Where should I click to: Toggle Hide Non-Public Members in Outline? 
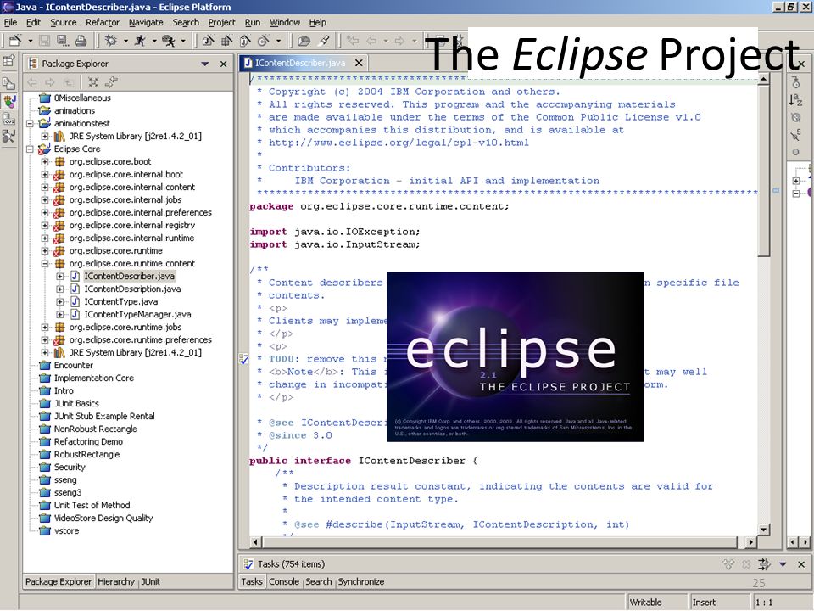[x=795, y=152]
